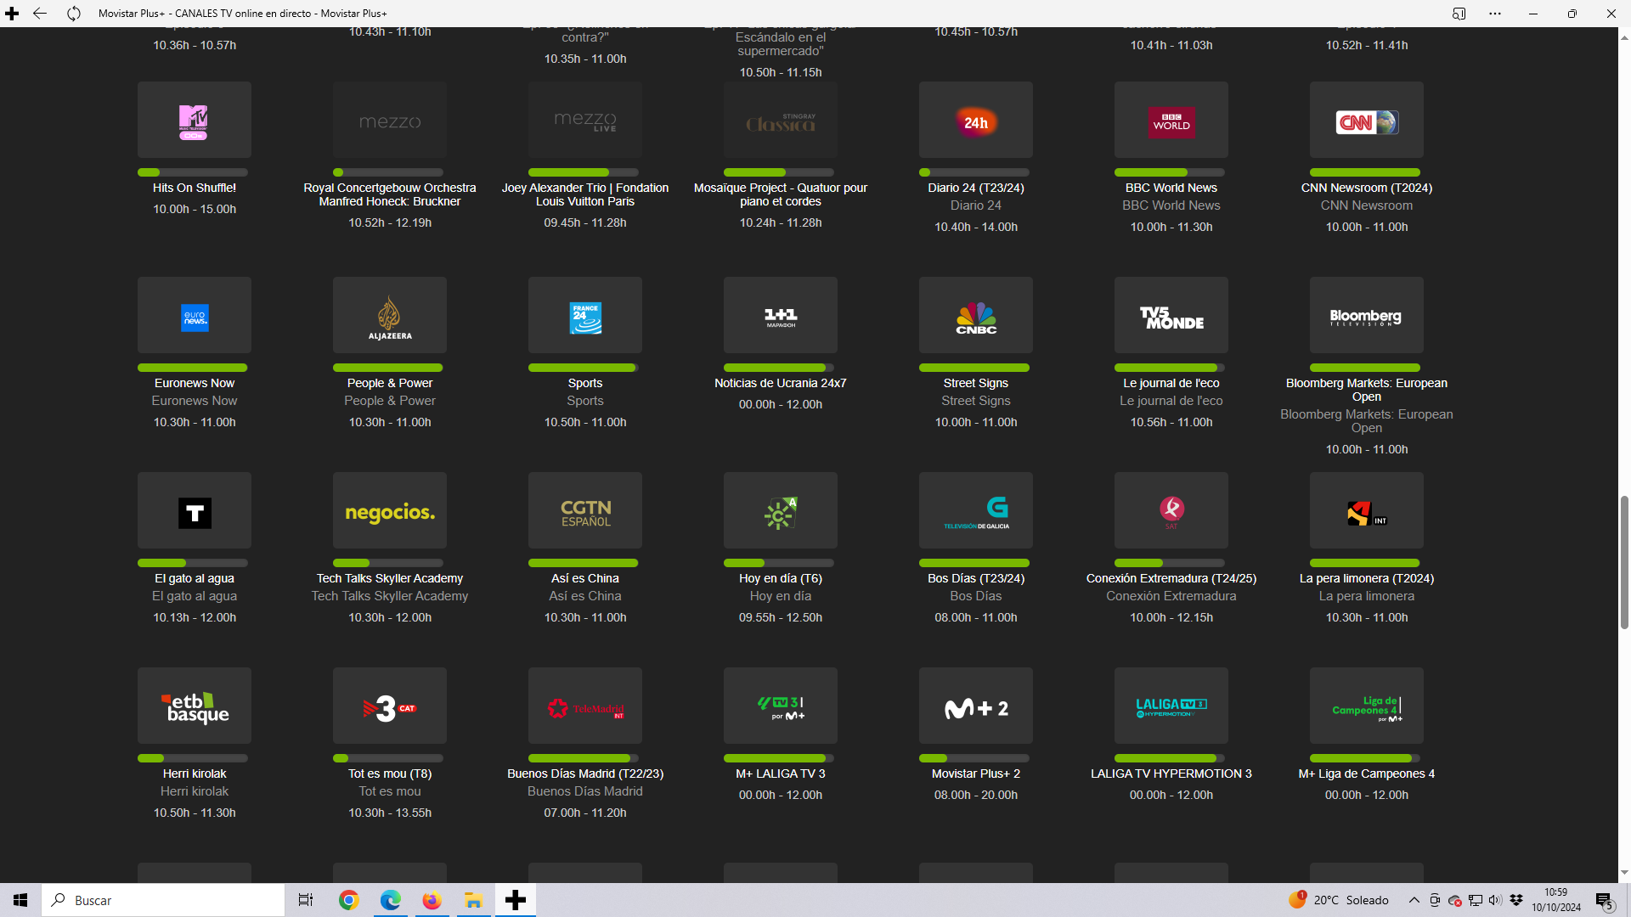Open the BBC World channel tile
The width and height of the screenshot is (1631, 917).
pos(1171,120)
